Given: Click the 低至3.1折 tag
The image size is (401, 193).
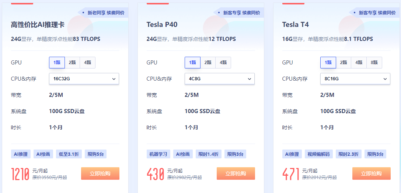Looking at the screenshot, I should tap(69, 154).
